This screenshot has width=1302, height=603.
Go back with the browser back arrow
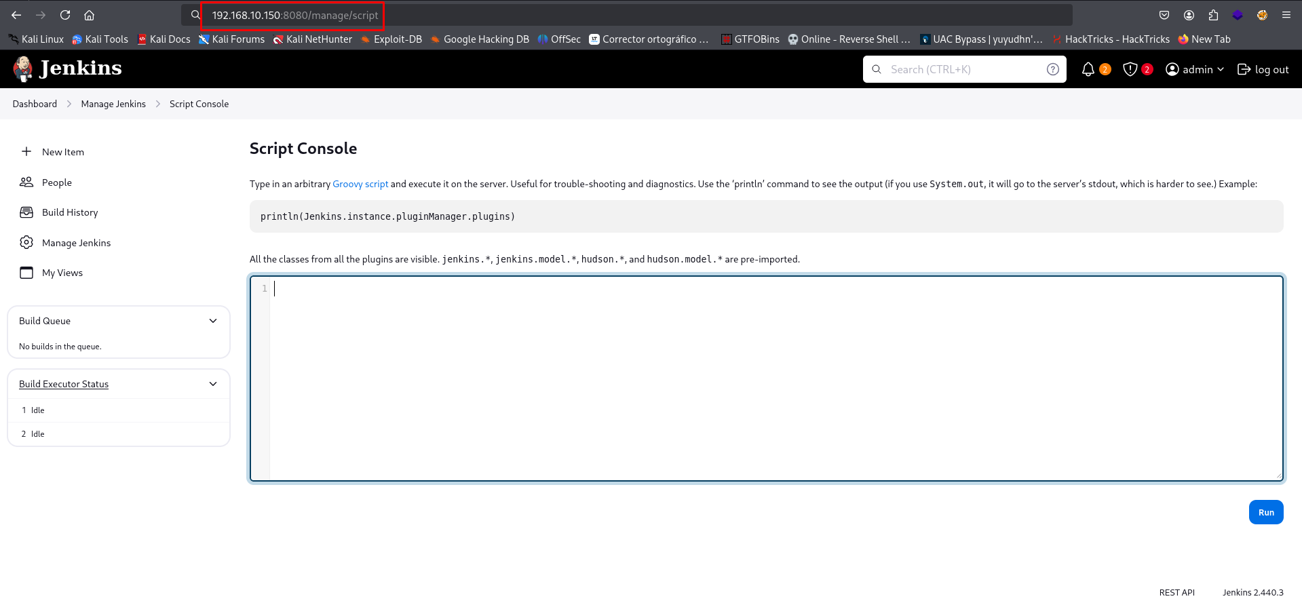[x=16, y=15]
